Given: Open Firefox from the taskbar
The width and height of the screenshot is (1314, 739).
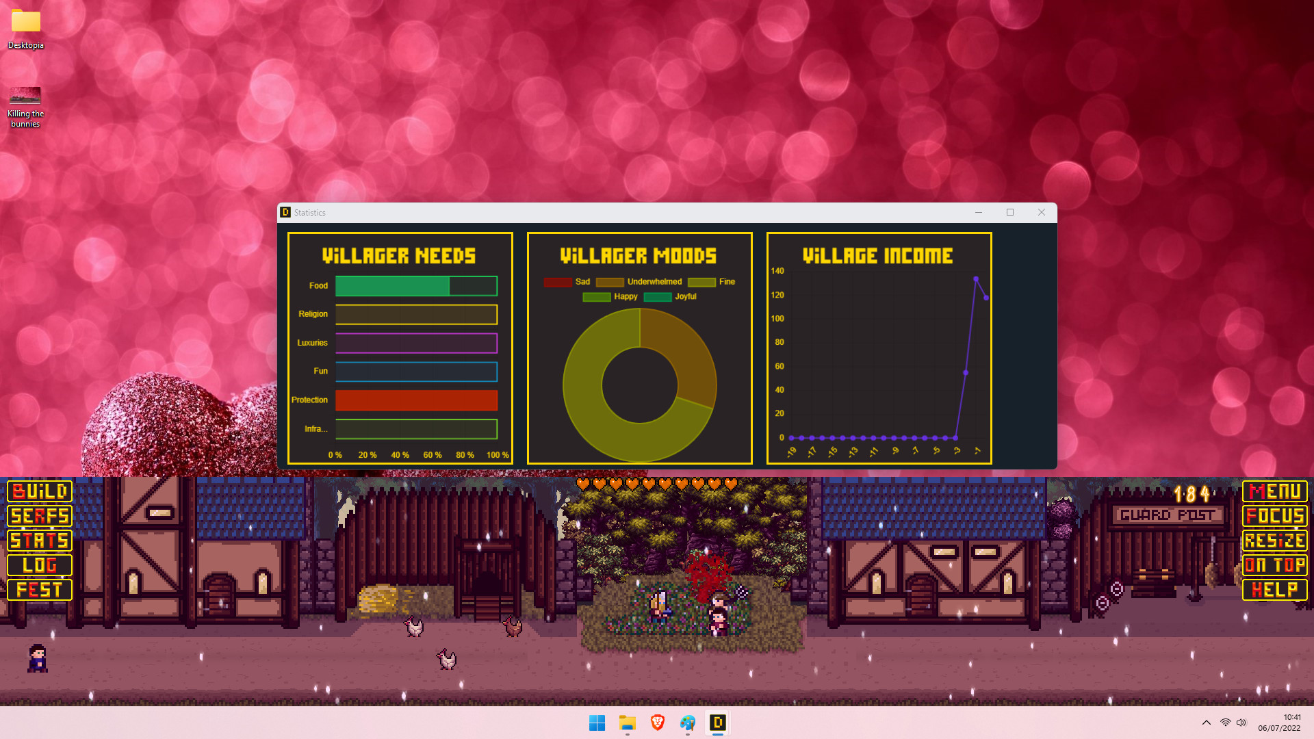Looking at the screenshot, I should pyautogui.click(x=687, y=723).
